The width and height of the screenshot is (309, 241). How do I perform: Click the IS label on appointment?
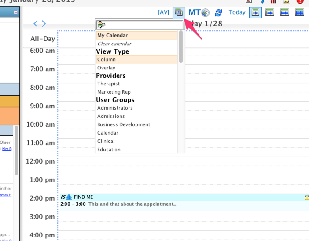pos(63,197)
